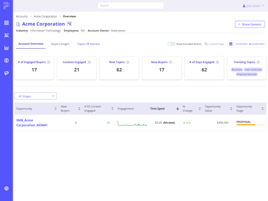Click the calendar icon in the date range picker
Screen dimensions: 268x201
[x=230, y=44]
